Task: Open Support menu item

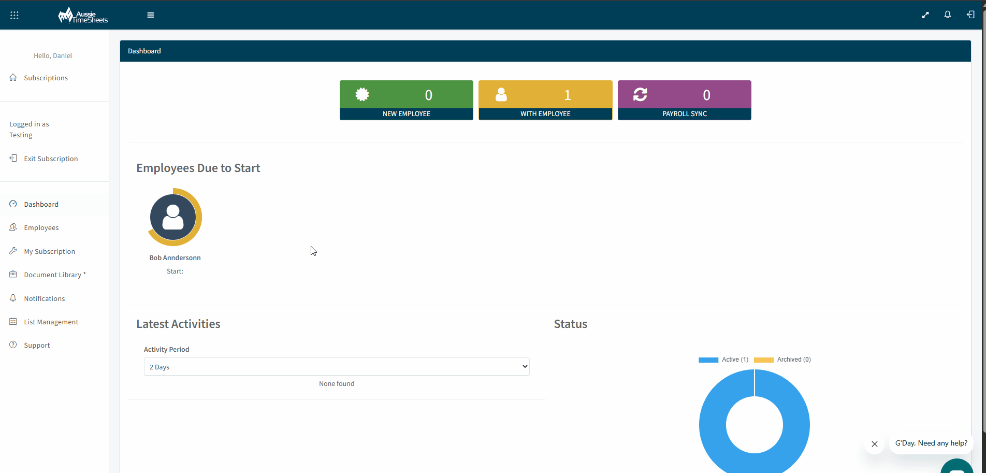Action: tap(37, 345)
